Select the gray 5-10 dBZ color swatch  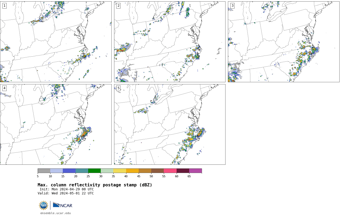pyautogui.click(x=44, y=171)
